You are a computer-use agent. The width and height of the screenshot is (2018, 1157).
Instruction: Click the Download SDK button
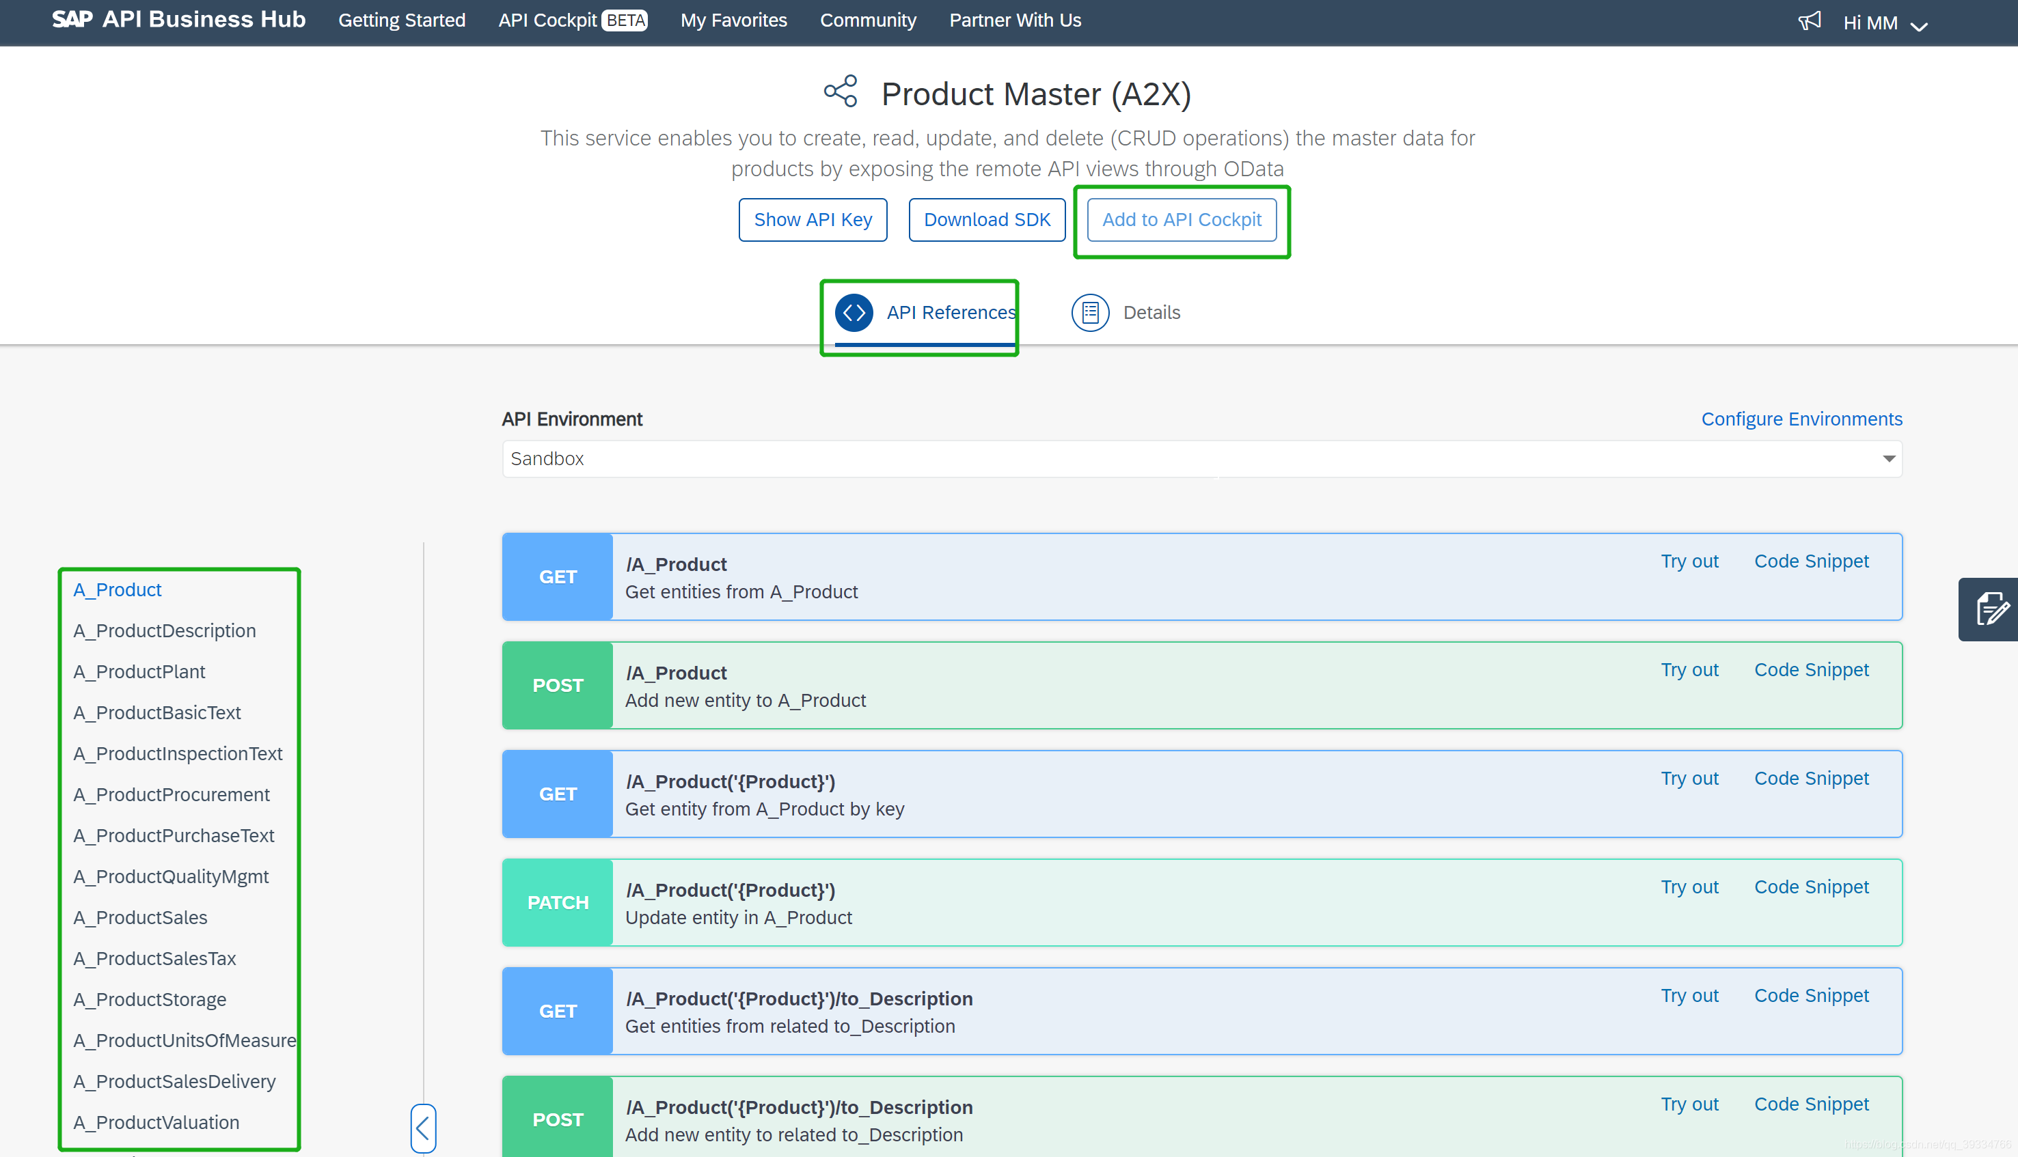(x=986, y=220)
